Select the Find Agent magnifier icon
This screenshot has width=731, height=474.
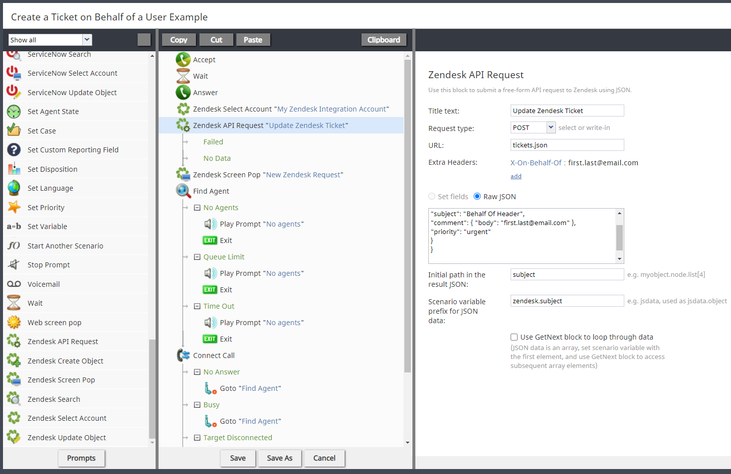(183, 191)
